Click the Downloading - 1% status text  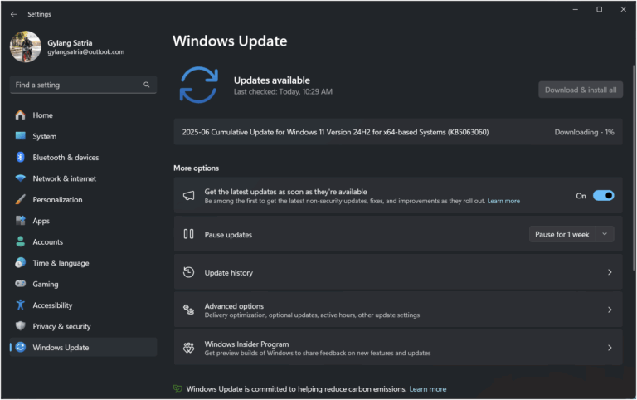pyautogui.click(x=584, y=132)
